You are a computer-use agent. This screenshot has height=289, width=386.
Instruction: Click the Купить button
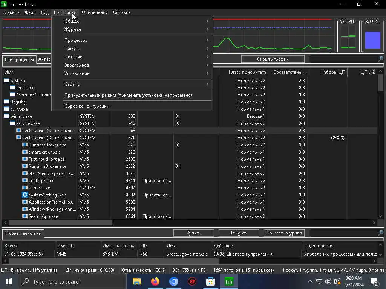pos(194,233)
